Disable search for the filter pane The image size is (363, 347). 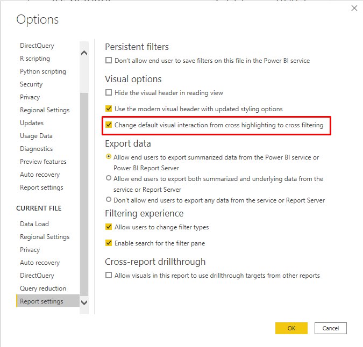pyautogui.click(x=108, y=243)
